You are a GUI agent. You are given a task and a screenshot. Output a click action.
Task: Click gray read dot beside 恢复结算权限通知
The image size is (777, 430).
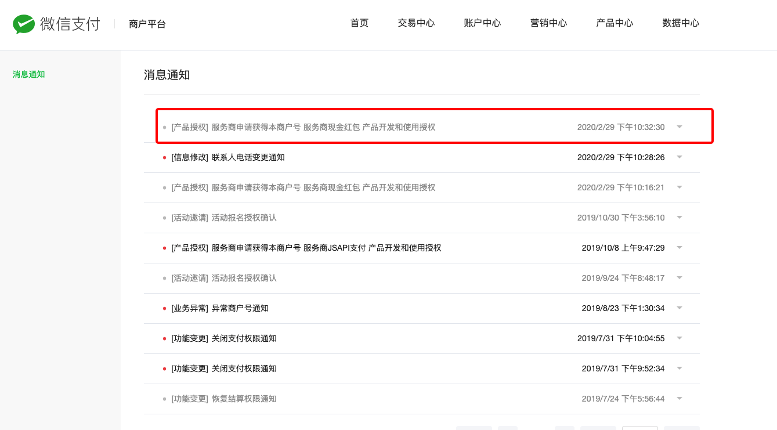(x=164, y=399)
